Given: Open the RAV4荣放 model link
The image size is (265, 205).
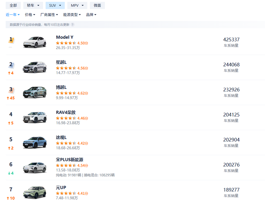Looking at the screenshot, I should tap(66, 112).
